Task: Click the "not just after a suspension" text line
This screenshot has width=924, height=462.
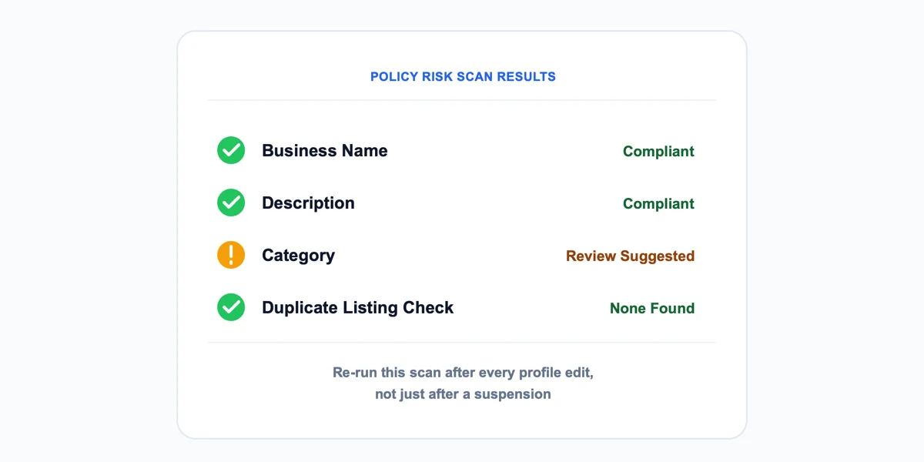Action: point(463,394)
